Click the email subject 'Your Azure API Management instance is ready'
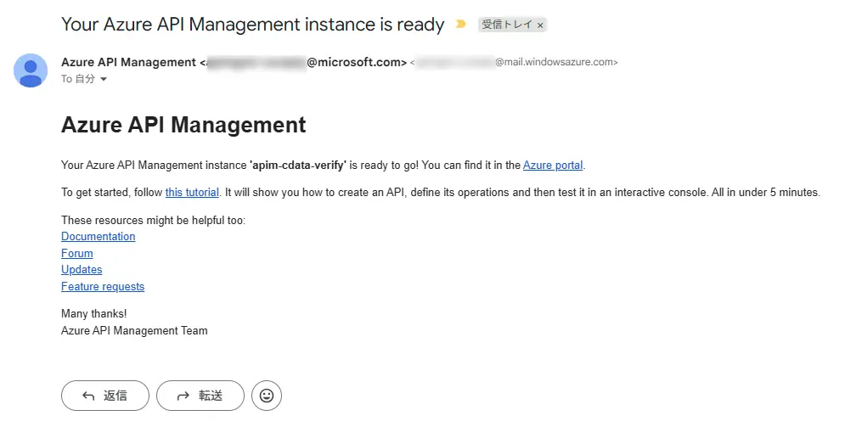The height and width of the screenshot is (427, 845). (x=253, y=25)
